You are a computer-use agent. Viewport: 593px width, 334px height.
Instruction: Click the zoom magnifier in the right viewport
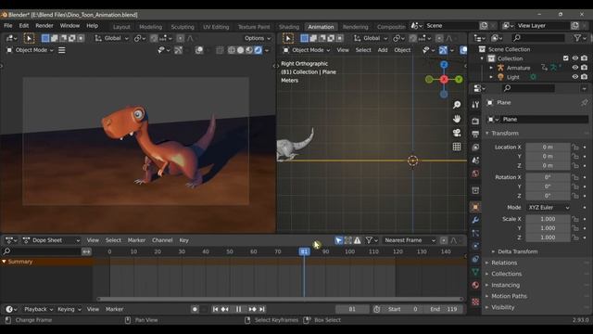(457, 105)
